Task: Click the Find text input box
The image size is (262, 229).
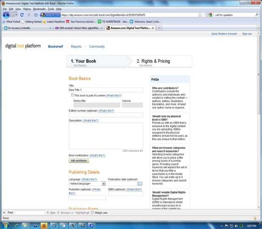Action: click(x=30, y=213)
